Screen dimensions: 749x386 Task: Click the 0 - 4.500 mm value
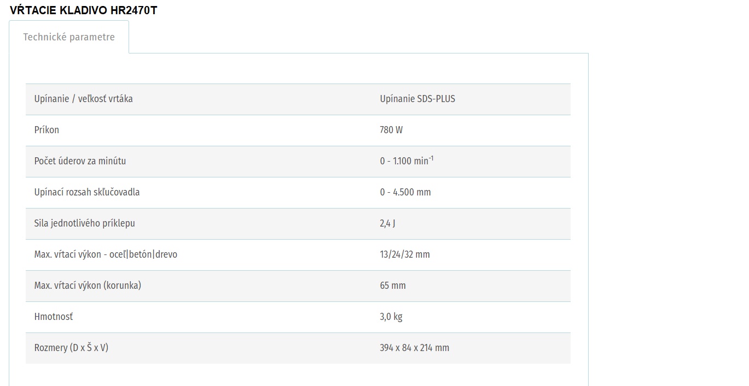(405, 192)
